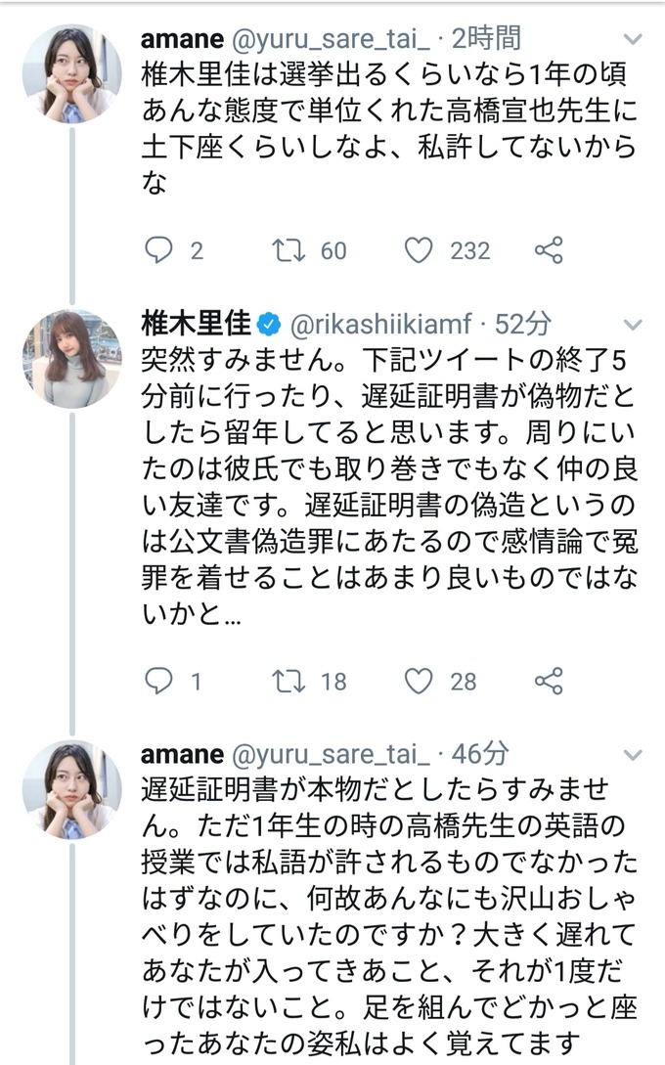Retweet amane's first tweet with 60 retweets
This screenshot has height=1065, width=665.
(x=289, y=251)
